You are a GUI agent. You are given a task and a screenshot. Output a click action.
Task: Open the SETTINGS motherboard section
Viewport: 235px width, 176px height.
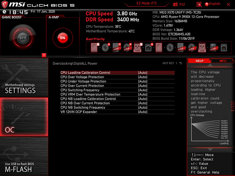click(x=24, y=77)
